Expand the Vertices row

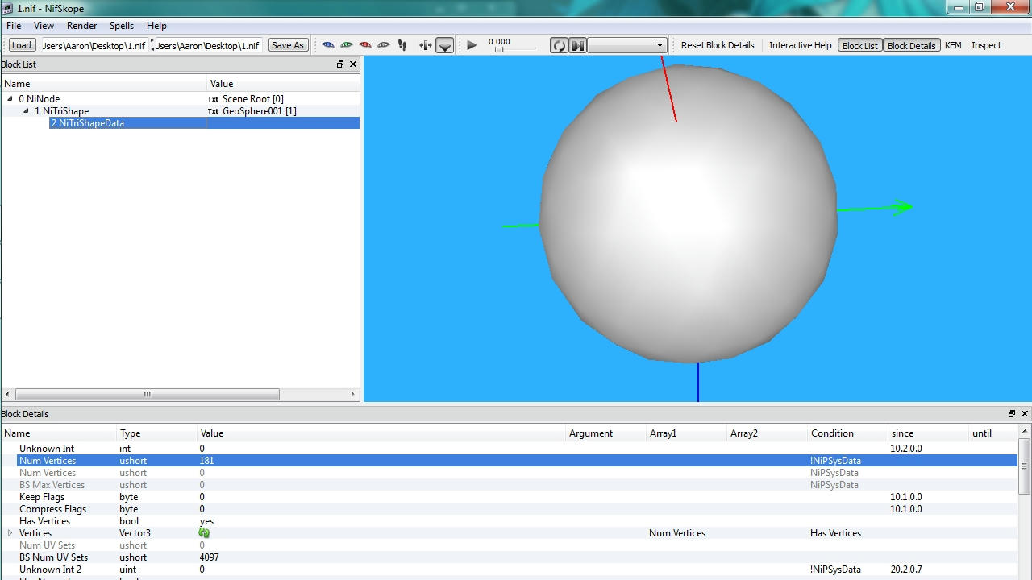click(10, 533)
